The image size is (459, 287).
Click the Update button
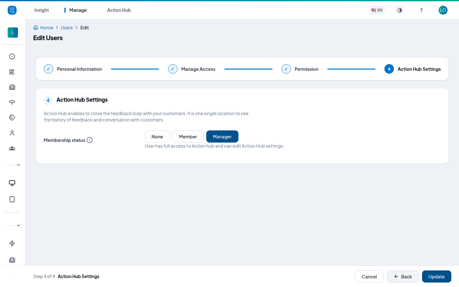point(436,276)
